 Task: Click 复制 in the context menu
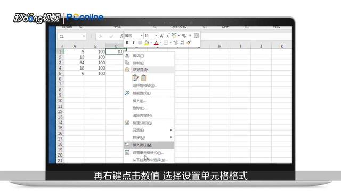click(x=139, y=63)
